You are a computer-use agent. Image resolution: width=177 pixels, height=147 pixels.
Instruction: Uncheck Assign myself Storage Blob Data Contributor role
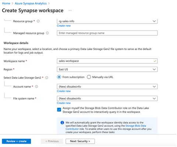point(59,110)
